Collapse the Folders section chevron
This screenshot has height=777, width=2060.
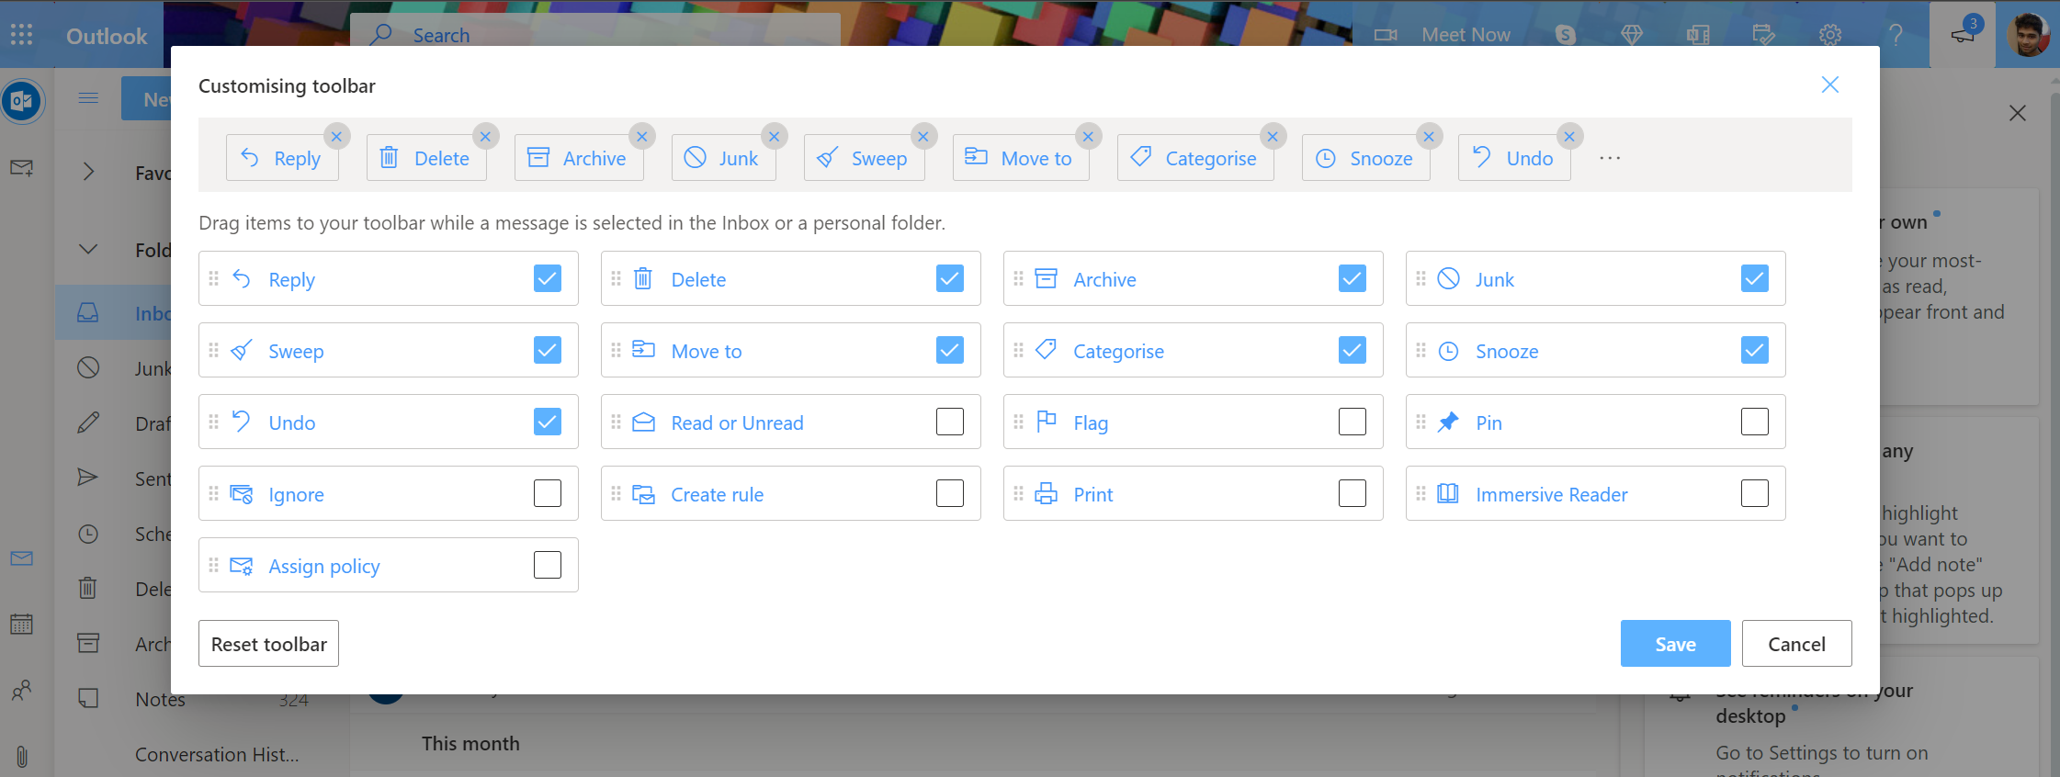pos(88,250)
